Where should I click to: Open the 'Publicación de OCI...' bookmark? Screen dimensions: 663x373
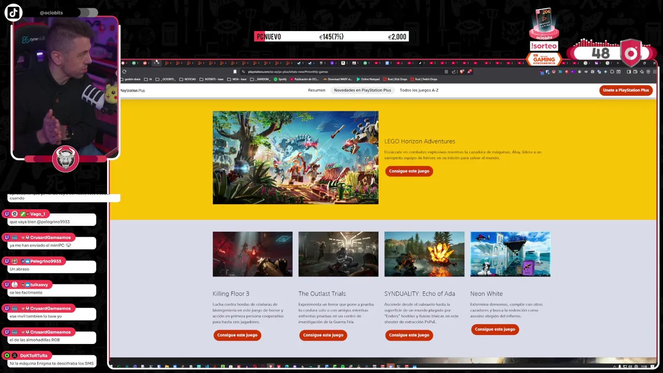pos(305,79)
